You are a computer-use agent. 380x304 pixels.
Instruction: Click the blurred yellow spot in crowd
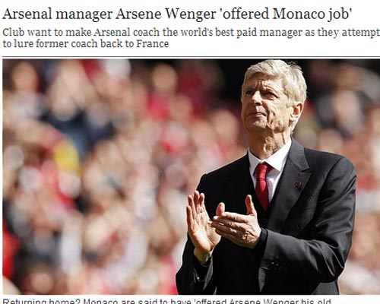tap(66, 156)
